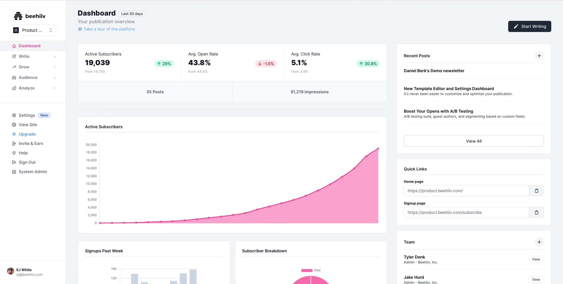Click the pencil icon on Start Writing
The height and width of the screenshot is (284, 563).
tap(516, 26)
